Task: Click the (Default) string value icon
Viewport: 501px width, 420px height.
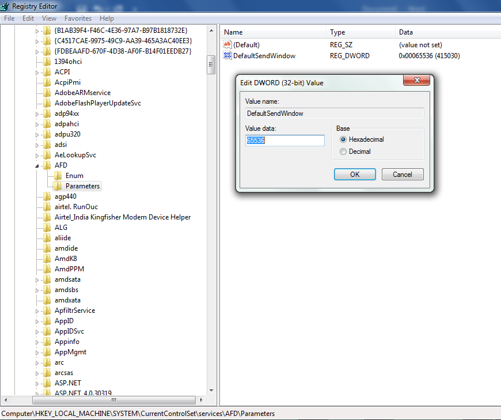Action: [227, 44]
